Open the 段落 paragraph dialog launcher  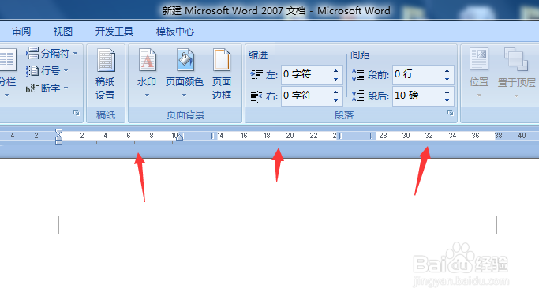click(451, 113)
